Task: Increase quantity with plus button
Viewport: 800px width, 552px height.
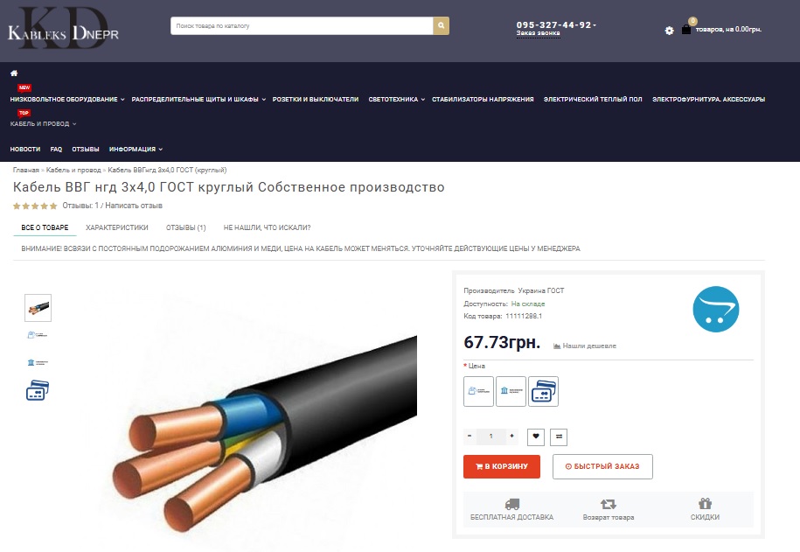Action: click(511, 436)
